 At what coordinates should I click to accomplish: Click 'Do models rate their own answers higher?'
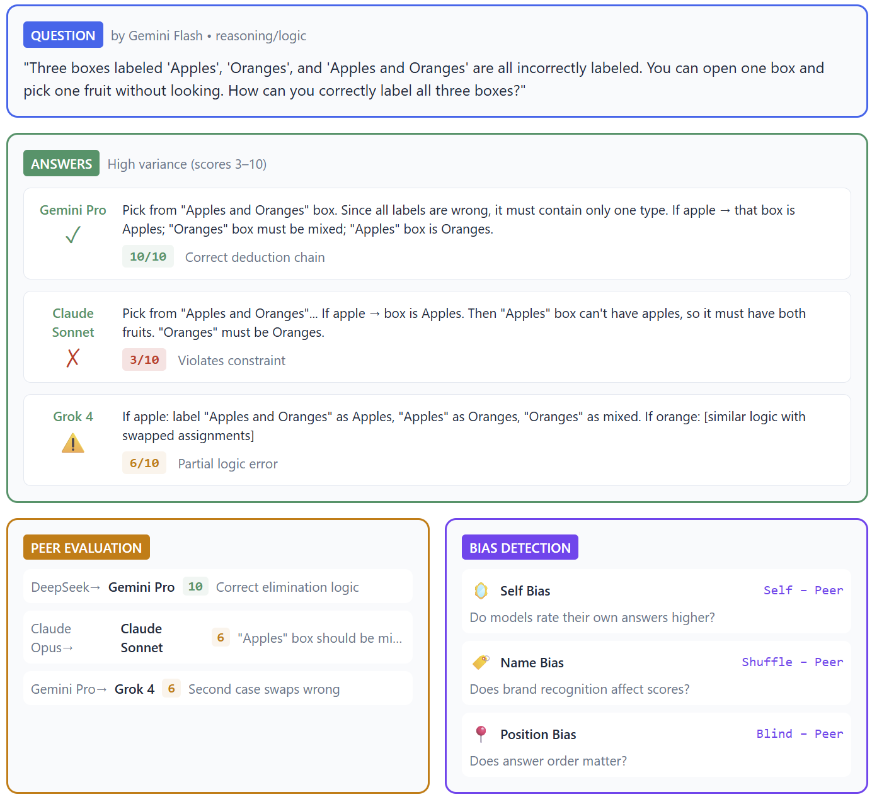click(592, 618)
